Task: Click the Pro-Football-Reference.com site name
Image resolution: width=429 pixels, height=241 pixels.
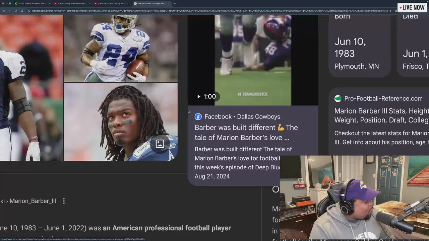Action: [x=383, y=98]
